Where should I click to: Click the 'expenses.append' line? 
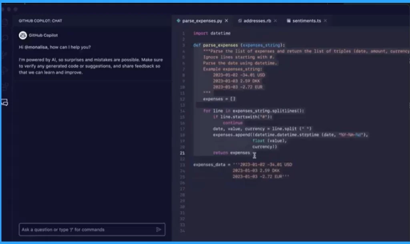pos(290,135)
